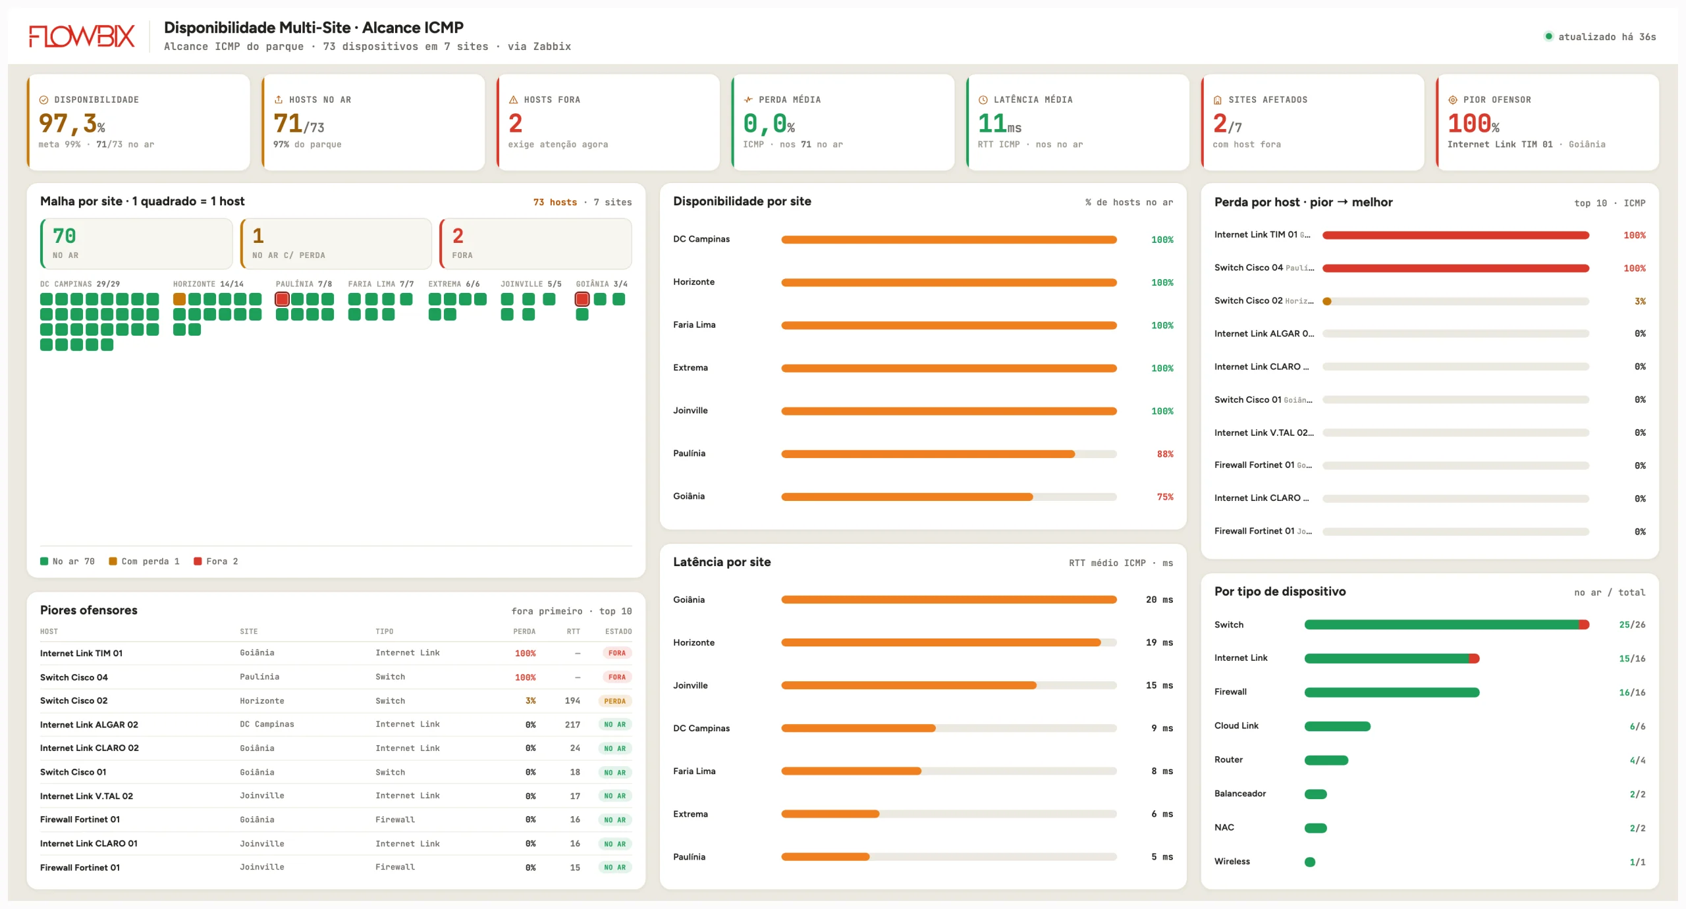Click the Wireless 1/1 device dot
Viewport: 1686px width, 909px height.
(1310, 862)
